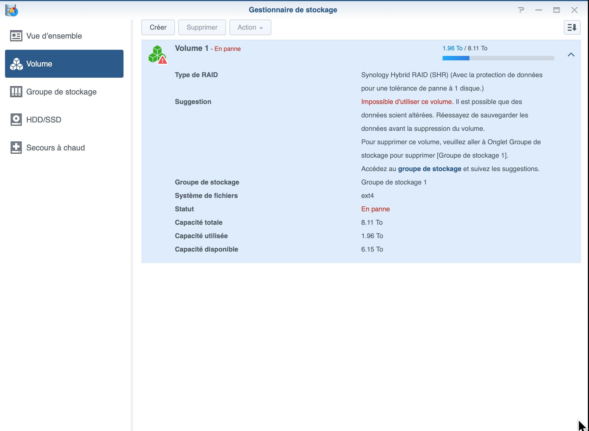Select the Volume cubes sidebar icon

[x=16, y=64]
